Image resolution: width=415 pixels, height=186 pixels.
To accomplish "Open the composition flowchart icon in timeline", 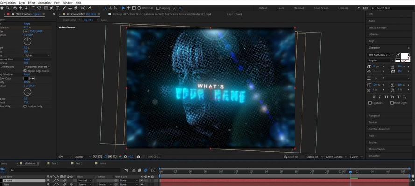I will pyautogui.click(x=126, y=170).
